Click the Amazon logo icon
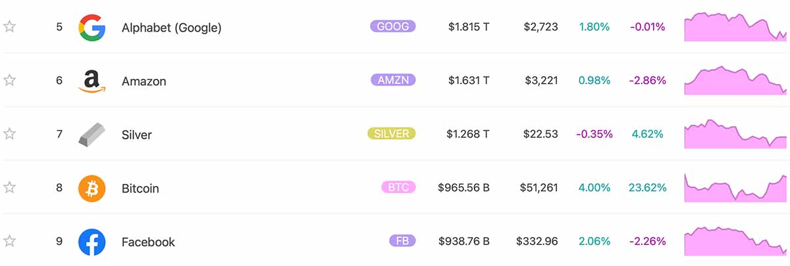The image size is (790, 266). (92, 81)
